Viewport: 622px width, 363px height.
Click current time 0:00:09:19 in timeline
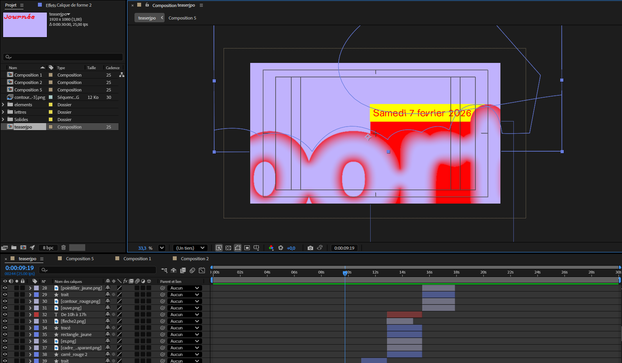coord(20,268)
